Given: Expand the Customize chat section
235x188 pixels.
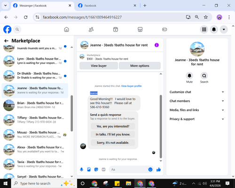Looking at the screenshot, I should click(x=197, y=92).
